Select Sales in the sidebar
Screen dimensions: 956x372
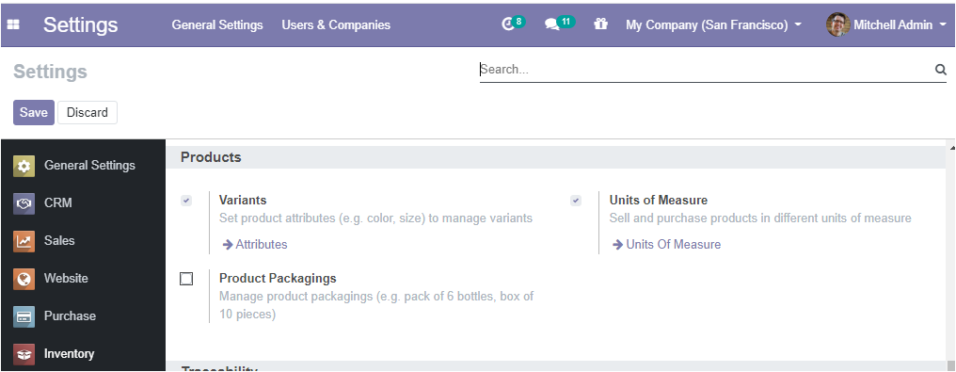59,241
